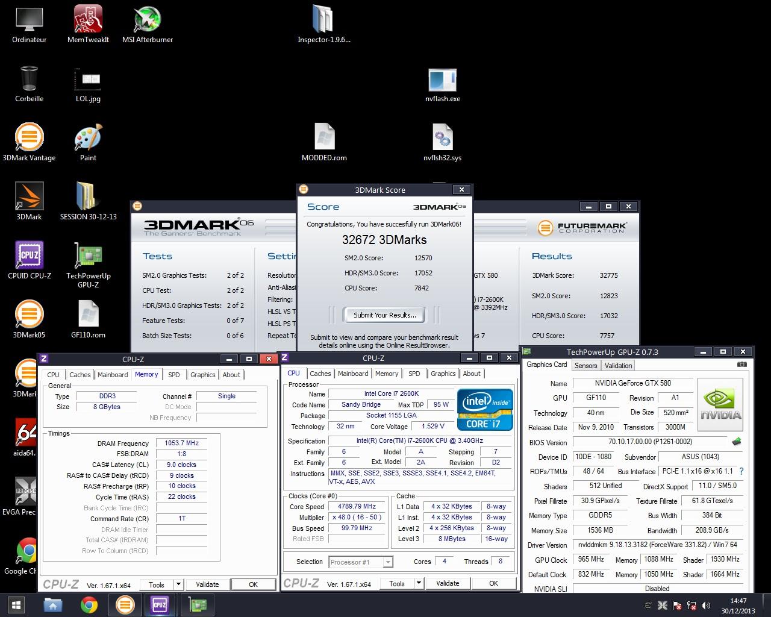The image size is (771, 617).
Task: Open Chrome from the taskbar
Action: click(x=89, y=604)
